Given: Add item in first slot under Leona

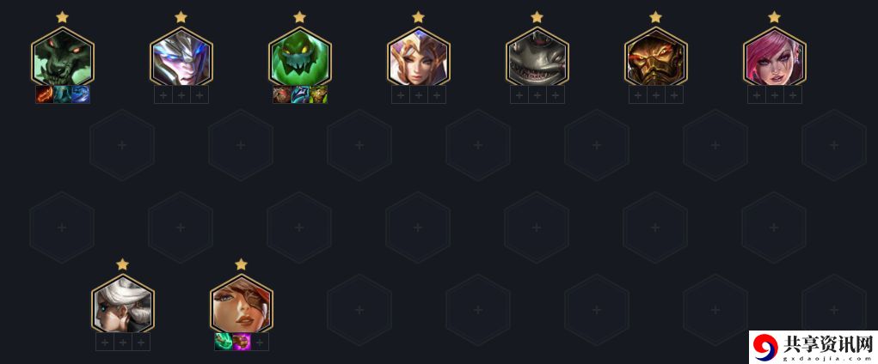Looking at the screenshot, I should click(x=401, y=94).
